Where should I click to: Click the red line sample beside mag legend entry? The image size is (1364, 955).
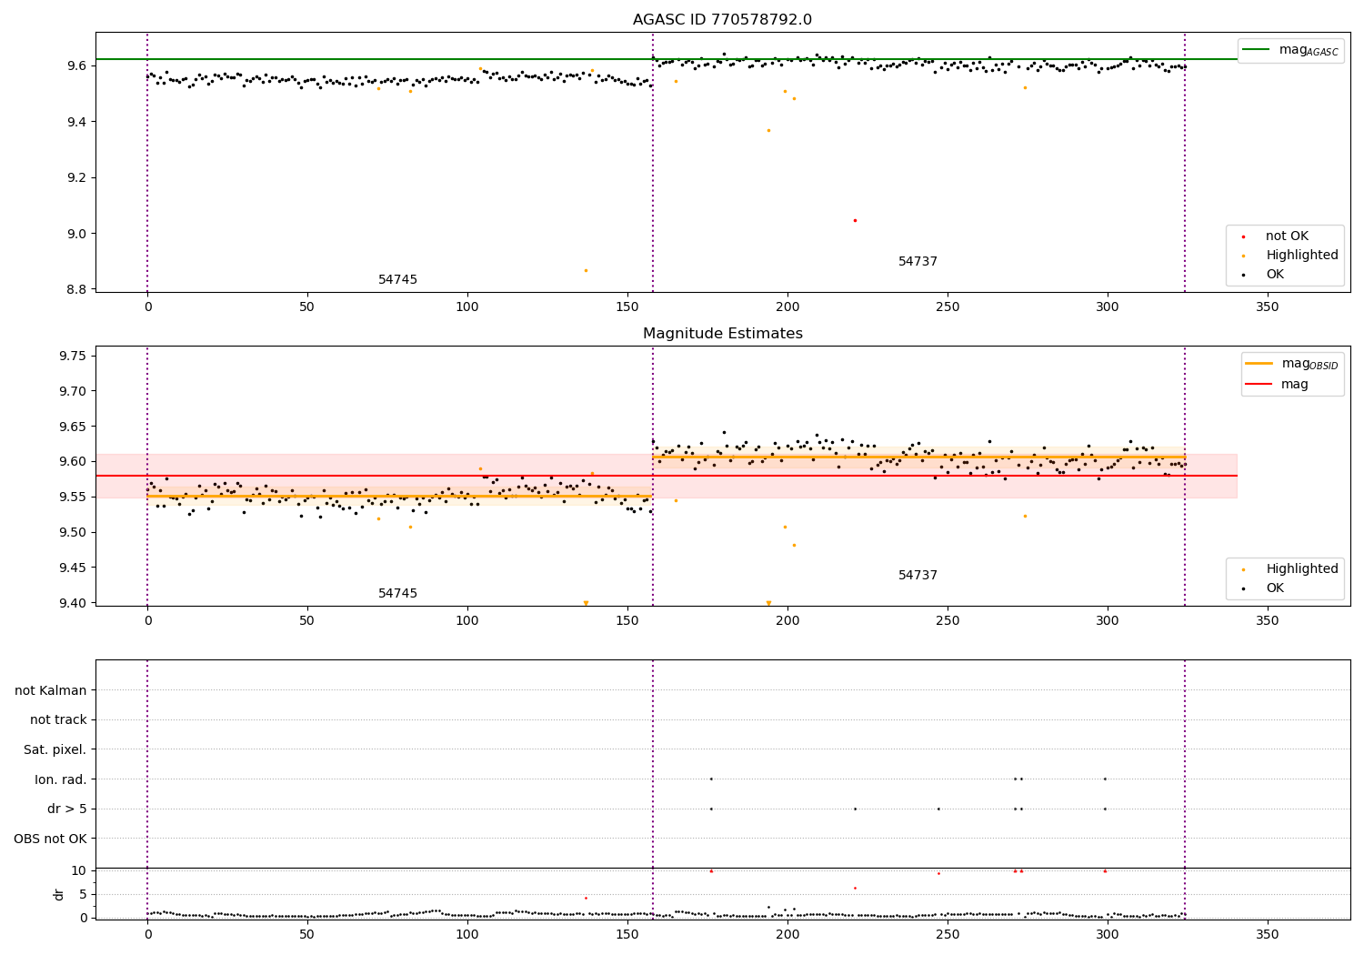tap(1259, 385)
